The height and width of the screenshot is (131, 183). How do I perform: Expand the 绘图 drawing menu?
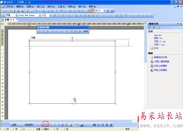click(x=15, y=125)
